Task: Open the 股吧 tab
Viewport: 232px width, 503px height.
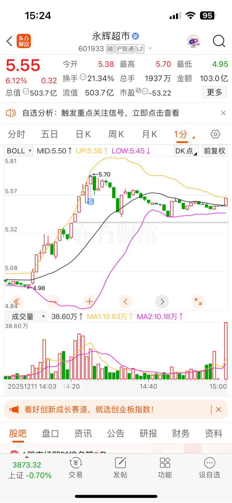Action: (18, 433)
